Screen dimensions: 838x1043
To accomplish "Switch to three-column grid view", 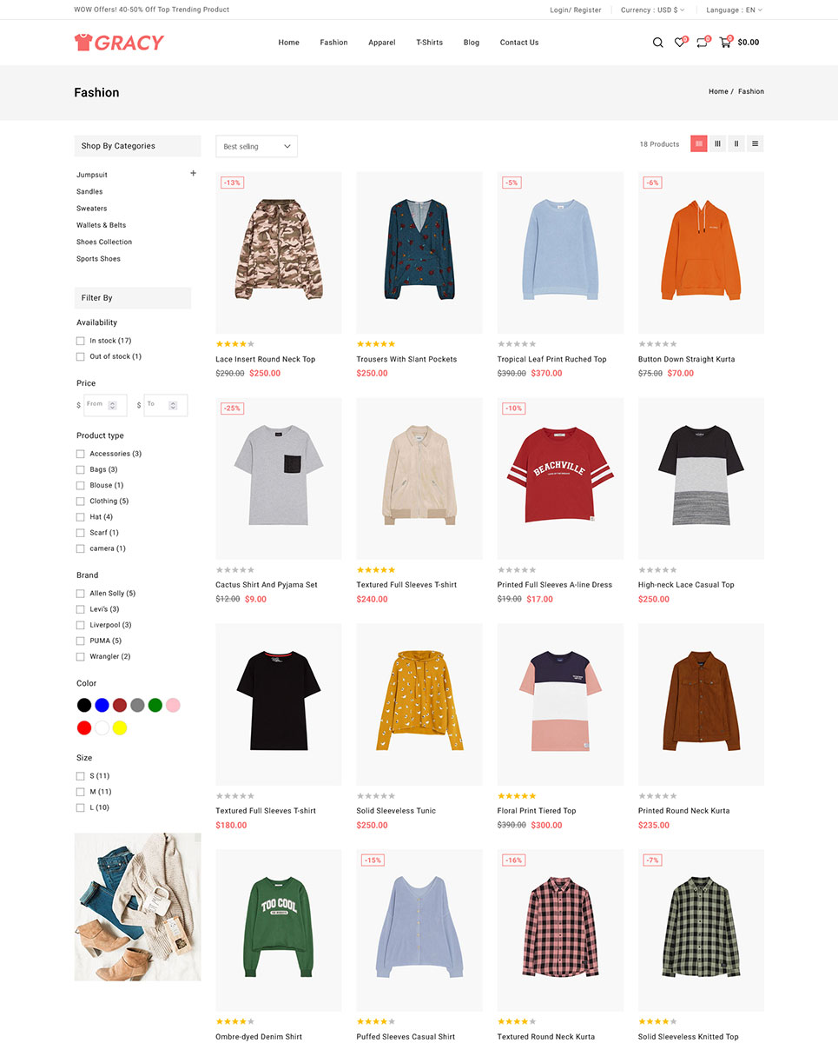I will coord(717,144).
